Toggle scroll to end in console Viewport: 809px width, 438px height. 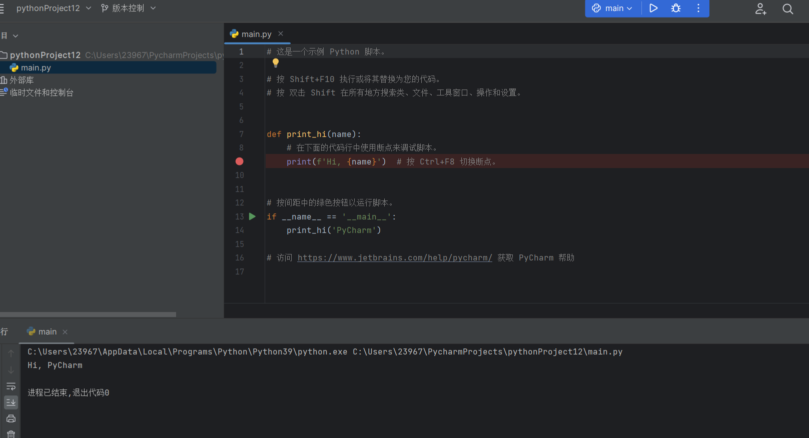(11, 402)
